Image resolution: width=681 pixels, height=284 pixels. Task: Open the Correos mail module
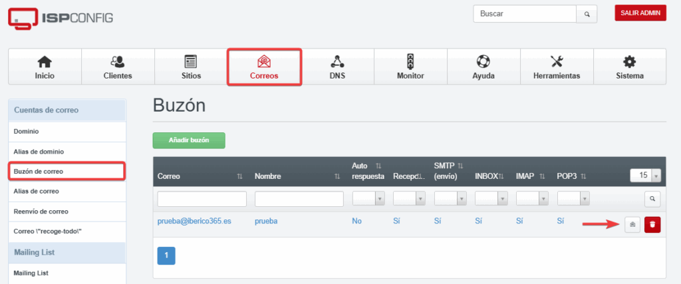pyautogui.click(x=264, y=67)
